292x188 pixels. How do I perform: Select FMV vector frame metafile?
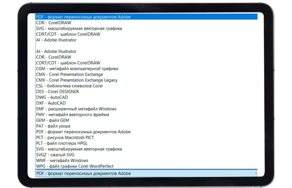(73, 114)
